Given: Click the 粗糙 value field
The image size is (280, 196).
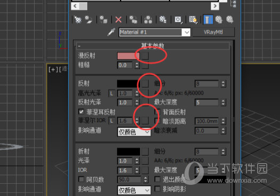Looking at the screenshot, I should pos(125,65).
